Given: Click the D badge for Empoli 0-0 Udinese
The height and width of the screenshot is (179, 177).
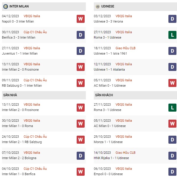Looking at the screenshot, I should click(x=172, y=172).
